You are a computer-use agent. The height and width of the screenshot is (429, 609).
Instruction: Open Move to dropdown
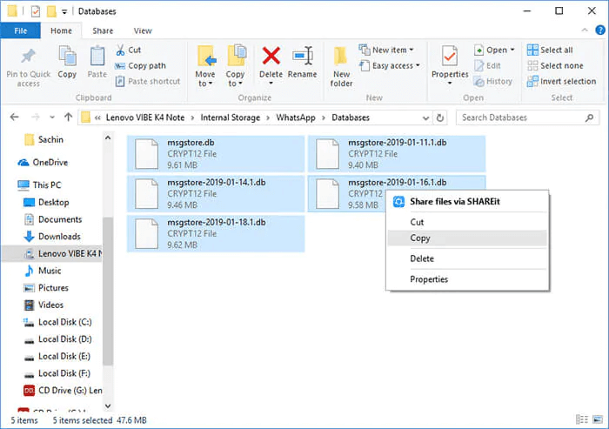tap(205, 66)
